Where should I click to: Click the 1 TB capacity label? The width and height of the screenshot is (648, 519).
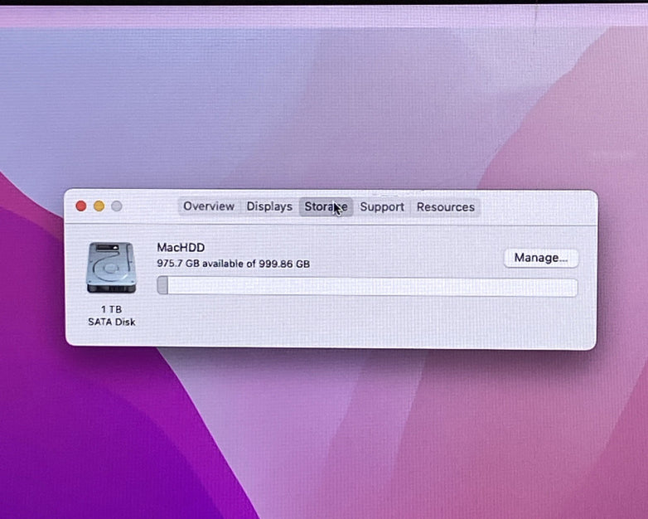tap(111, 308)
